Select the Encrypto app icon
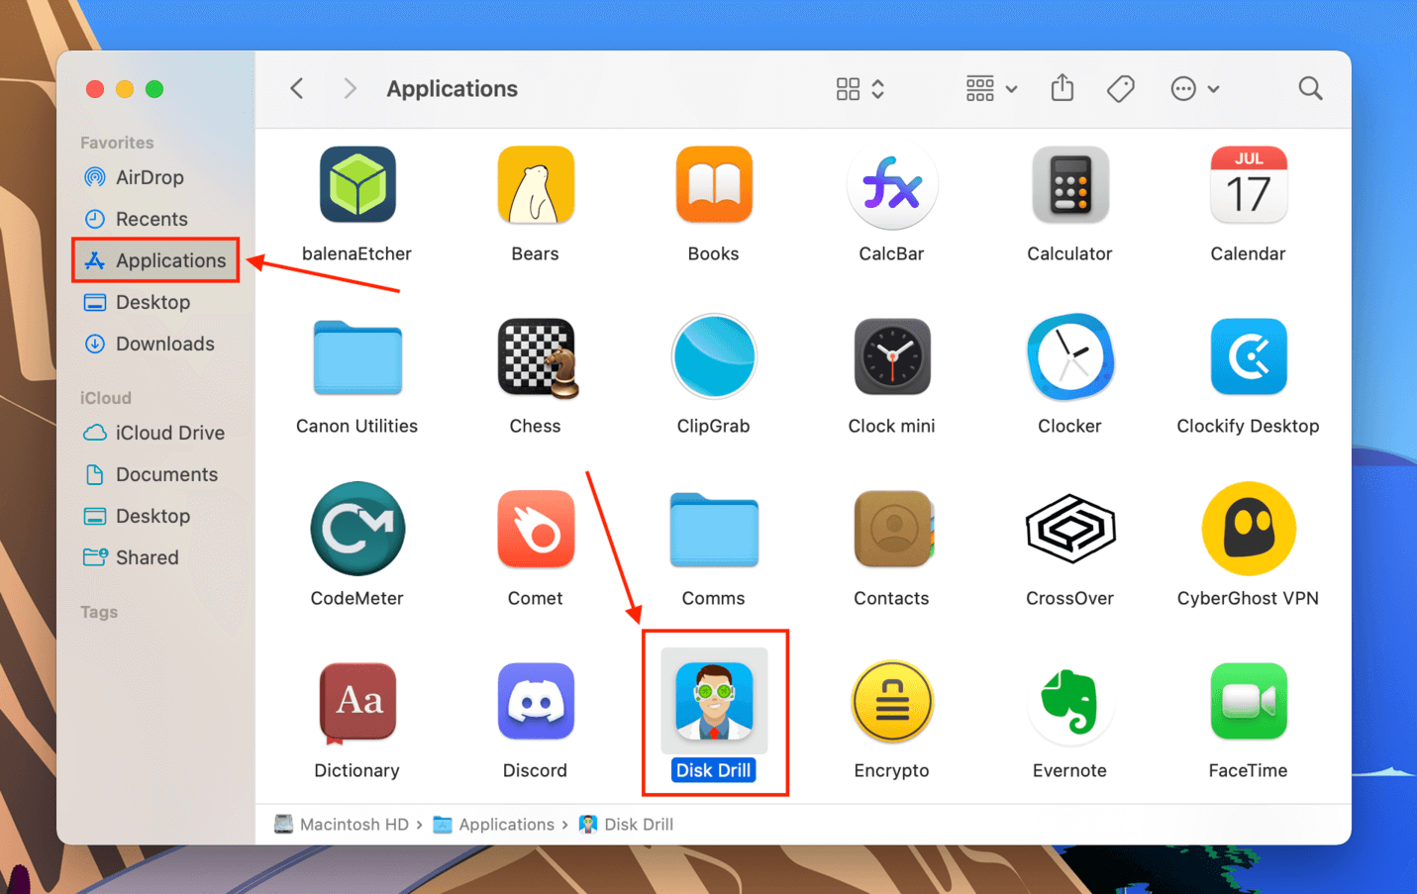Screen dimensions: 1417x894 (892, 701)
